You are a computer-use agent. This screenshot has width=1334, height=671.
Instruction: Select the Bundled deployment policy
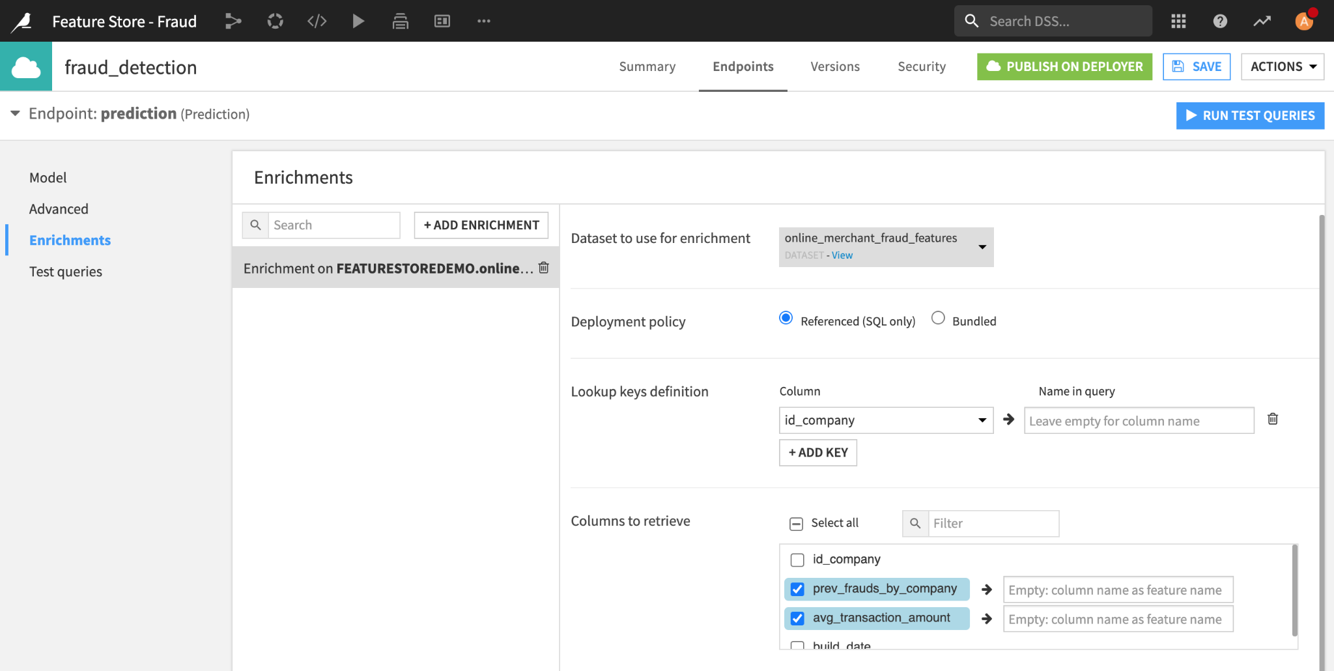pyautogui.click(x=938, y=318)
